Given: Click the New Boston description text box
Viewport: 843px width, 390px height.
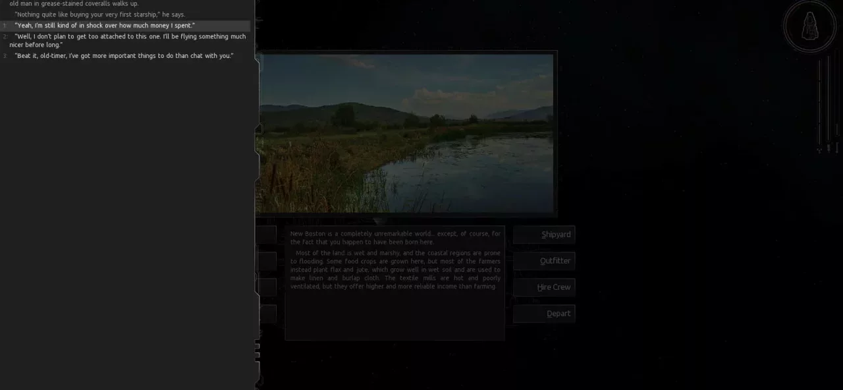Looking at the screenshot, I should 395,283.
